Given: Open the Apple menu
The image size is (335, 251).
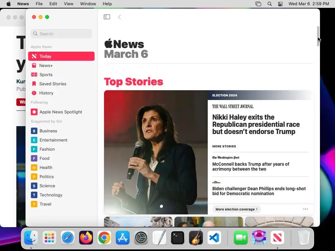Looking at the screenshot, I should pos(9,4).
